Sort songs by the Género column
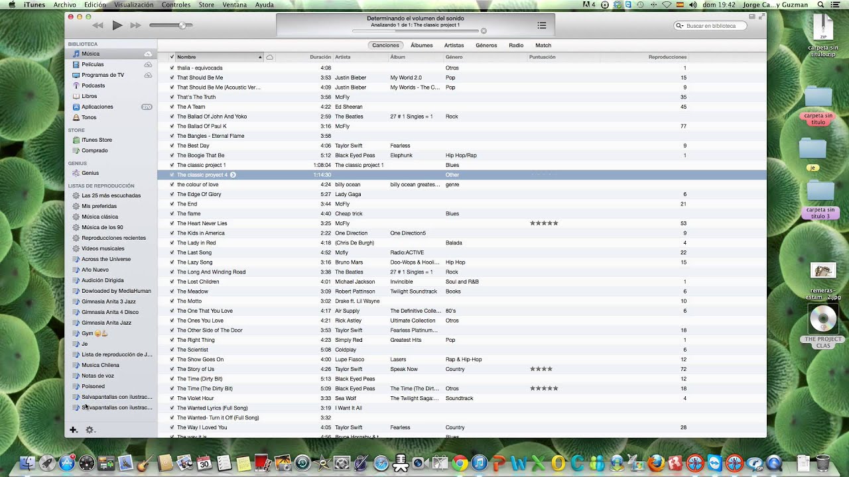849x477 pixels. point(486,57)
